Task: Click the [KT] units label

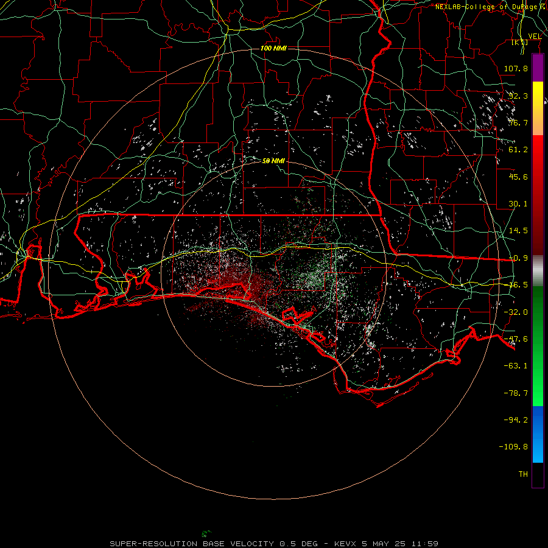Action: [520, 42]
